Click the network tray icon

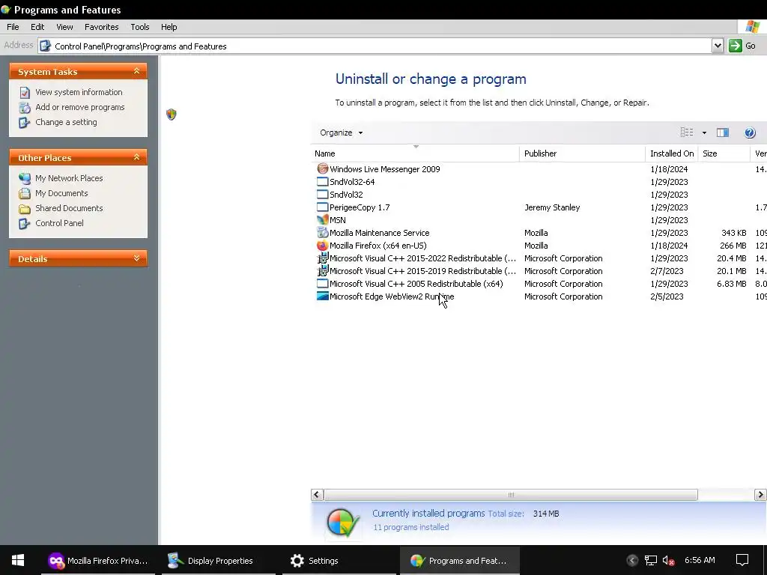(x=651, y=560)
